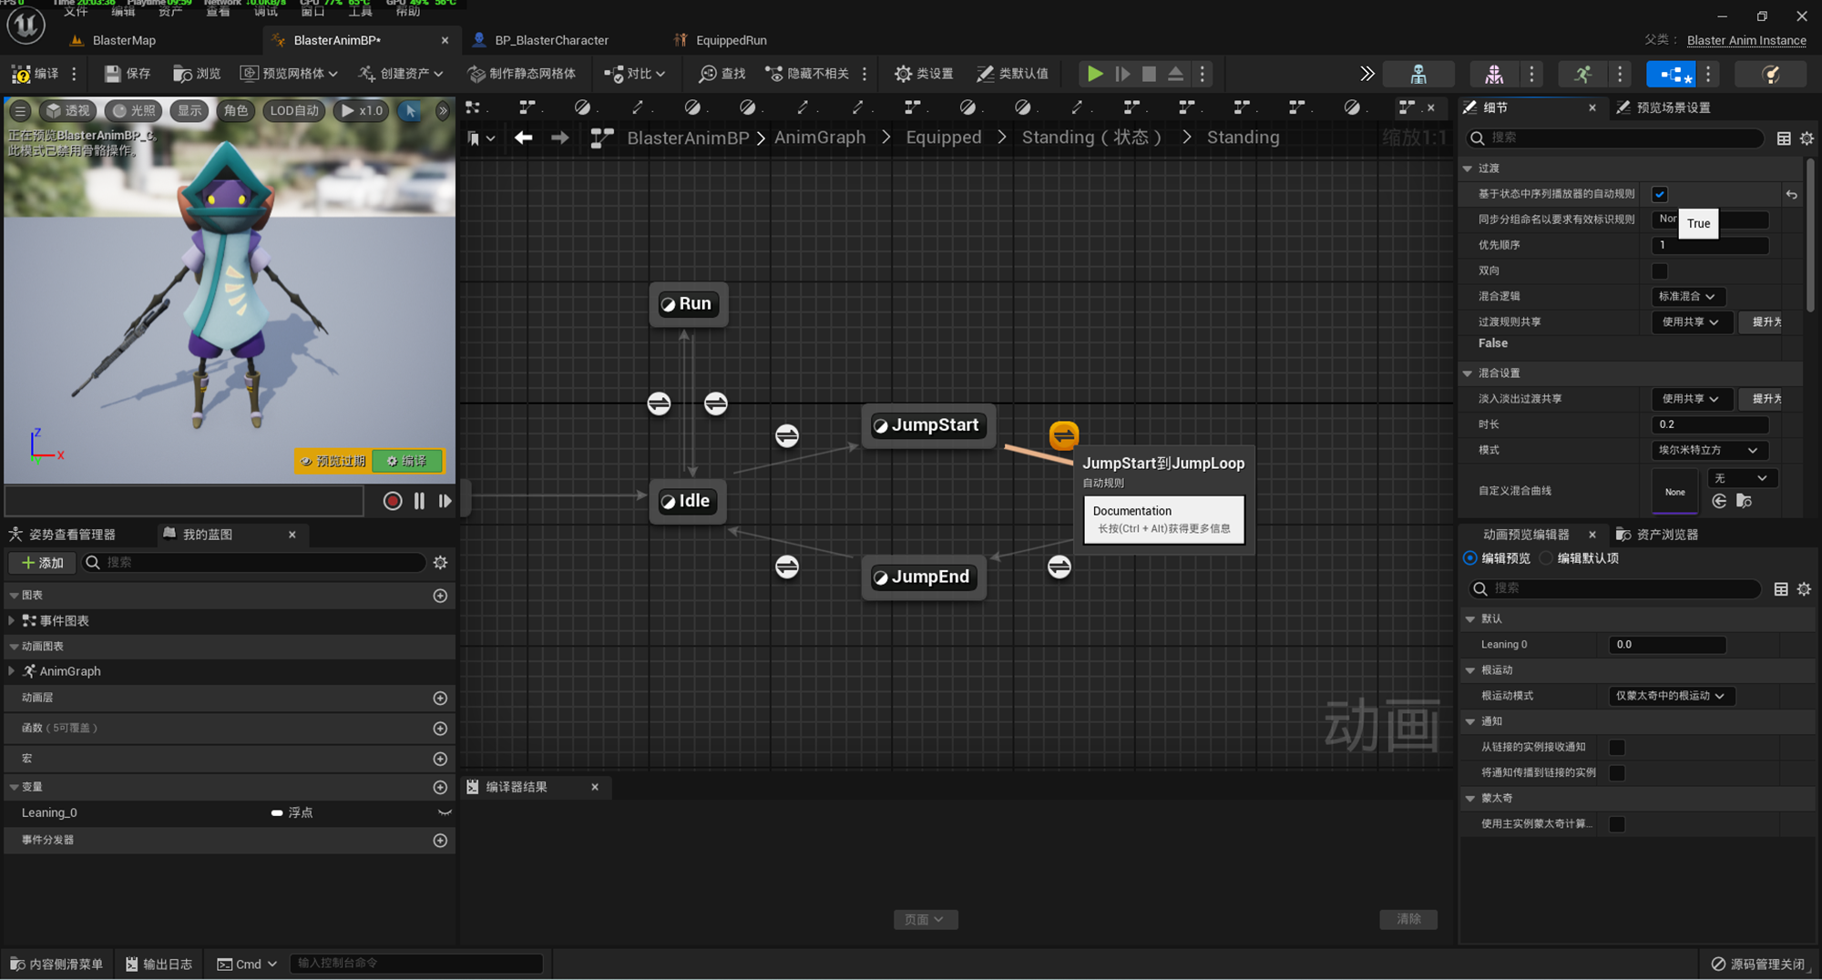Select the Run state node
Screen dimensions: 1822x980
pos(688,304)
